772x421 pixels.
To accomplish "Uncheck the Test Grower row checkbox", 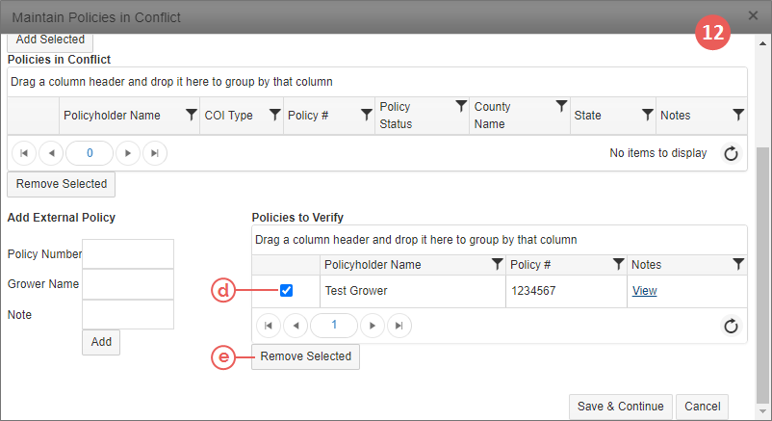I will (x=286, y=290).
